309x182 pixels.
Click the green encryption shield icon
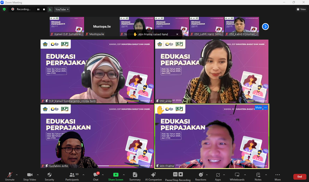4,9
